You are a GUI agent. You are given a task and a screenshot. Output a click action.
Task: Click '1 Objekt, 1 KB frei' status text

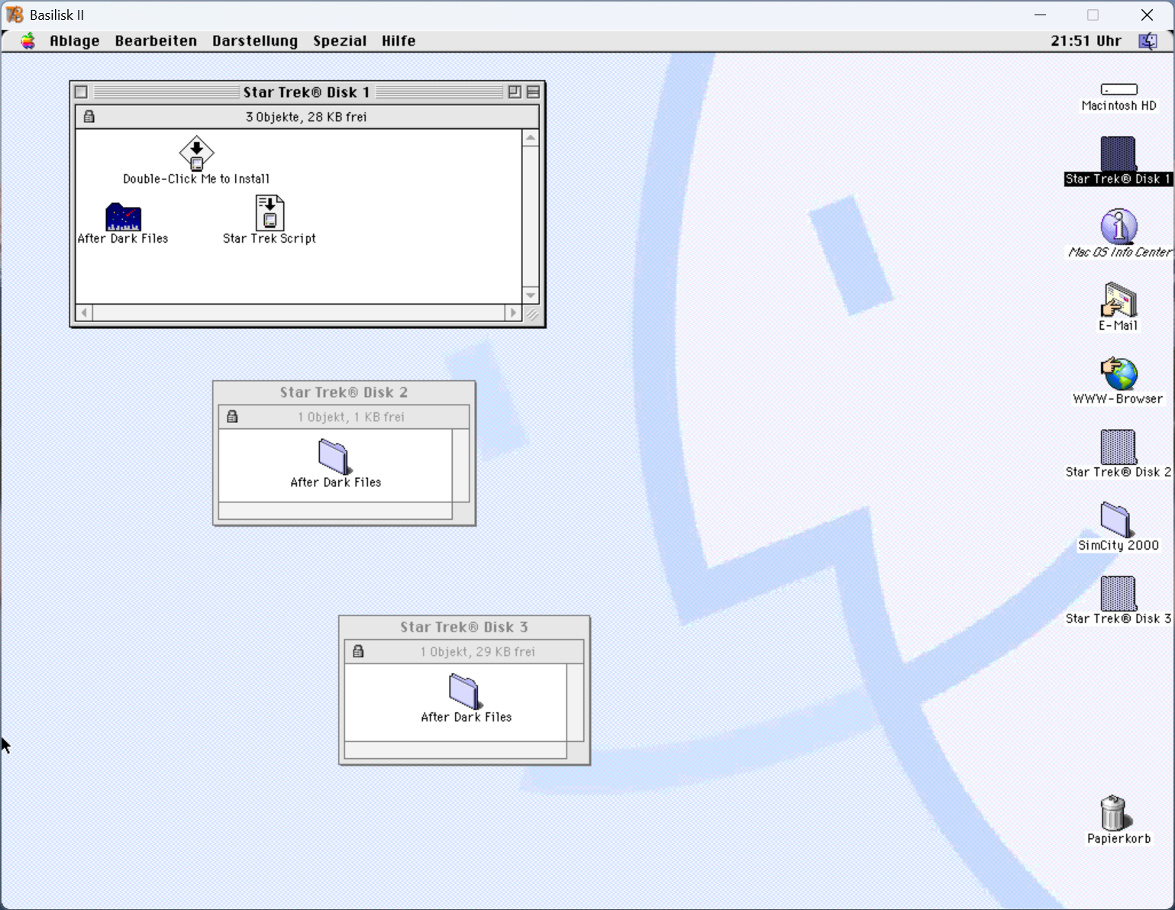(x=351, y=417)
